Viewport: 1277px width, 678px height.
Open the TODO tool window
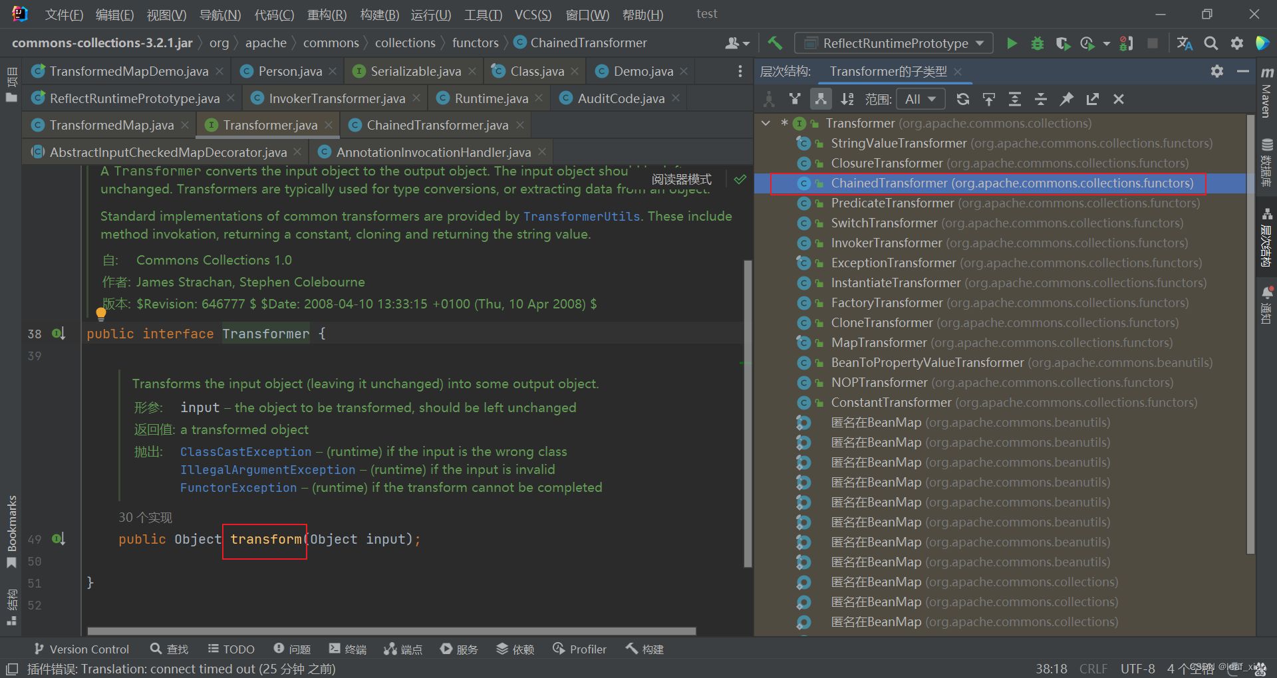pos(231,649)
